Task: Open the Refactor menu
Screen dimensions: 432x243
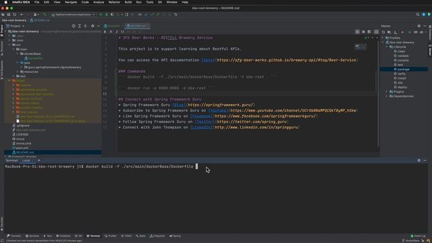Action: tap(114, 2)
